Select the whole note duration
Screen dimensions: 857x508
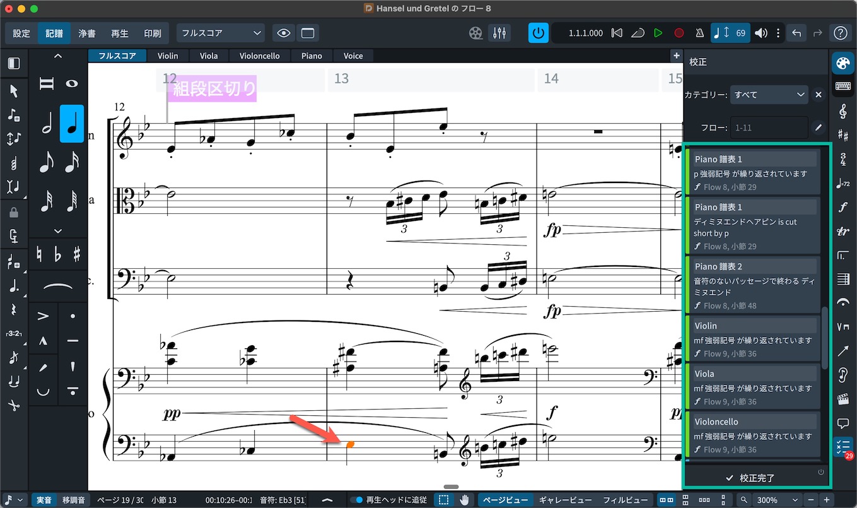coord(71,84)
